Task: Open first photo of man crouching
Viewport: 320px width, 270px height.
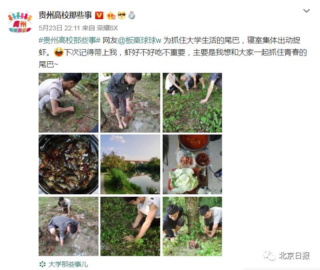Action: click(x=69, y=103)
